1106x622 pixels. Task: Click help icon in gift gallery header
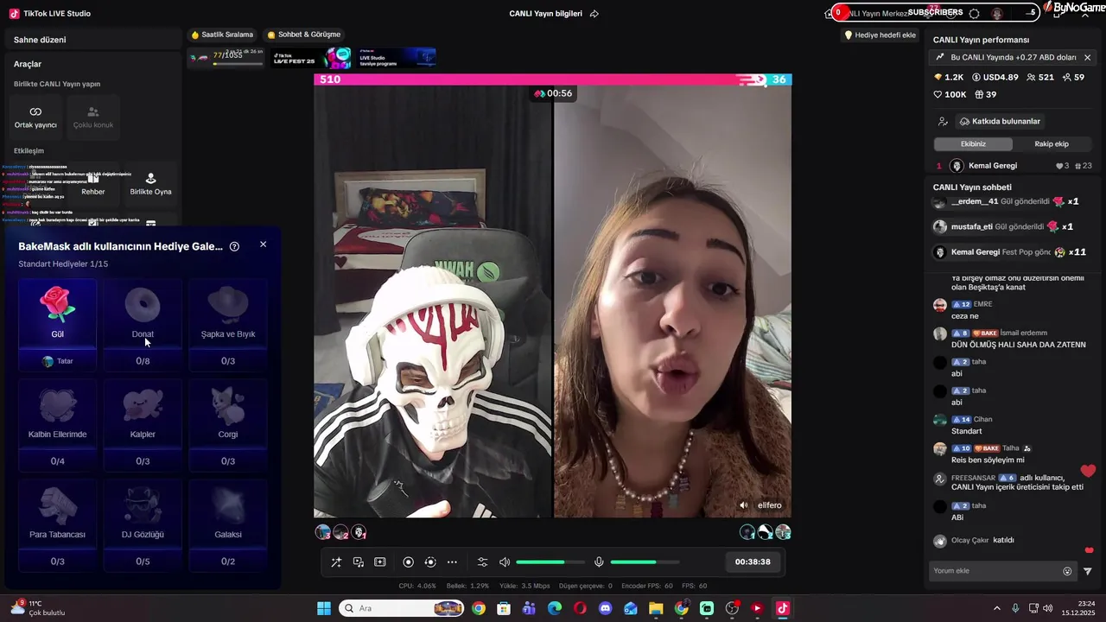click(234, 246)
